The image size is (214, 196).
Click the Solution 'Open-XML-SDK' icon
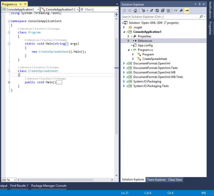tap(125, 23)
